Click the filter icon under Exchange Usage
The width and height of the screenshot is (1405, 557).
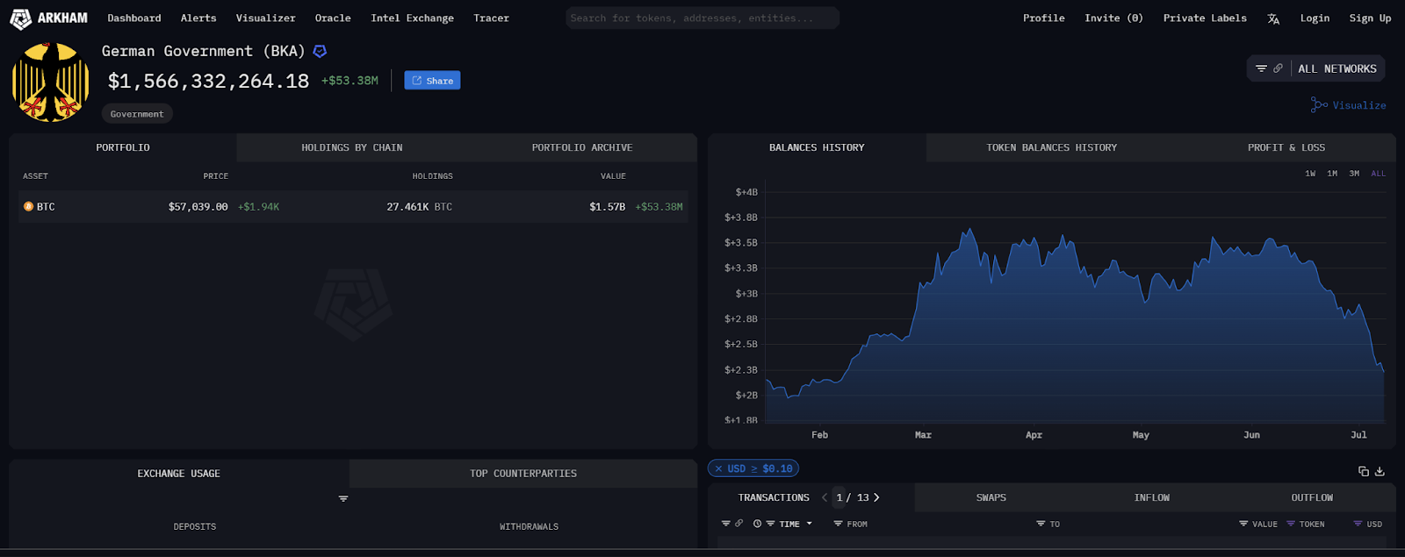343,498
